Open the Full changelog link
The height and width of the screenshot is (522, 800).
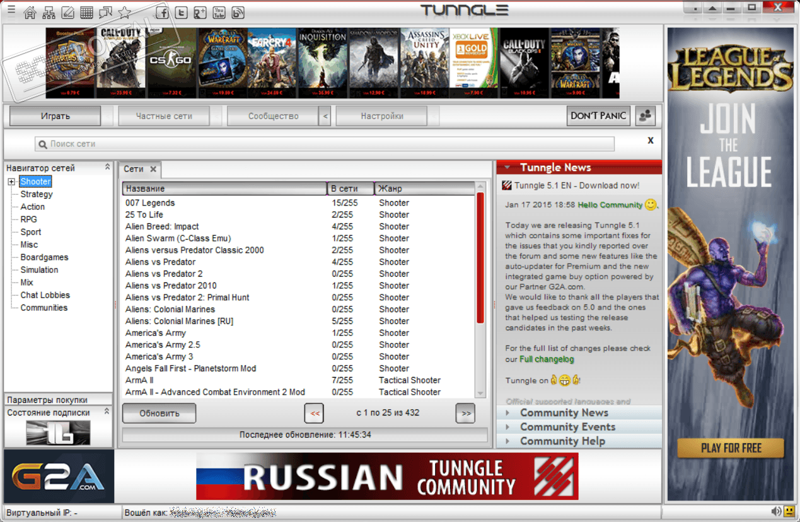(547, 359)
